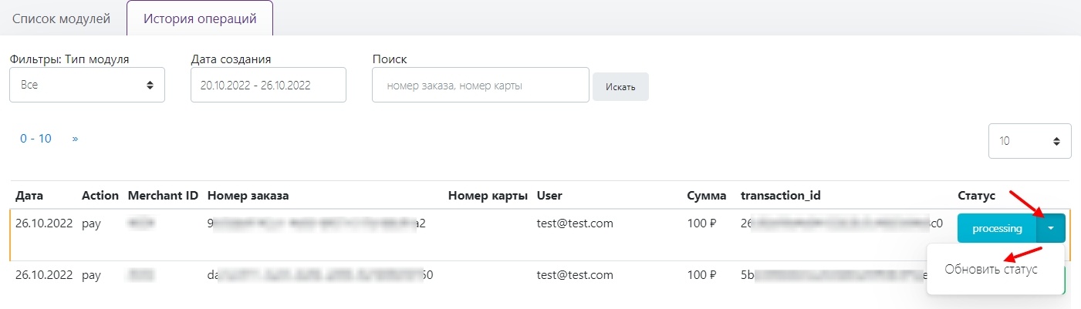Image resolution: width=1081 pixels, height=309 pixels.
Task: Click the Сумма column header
Action: (707, 196)
